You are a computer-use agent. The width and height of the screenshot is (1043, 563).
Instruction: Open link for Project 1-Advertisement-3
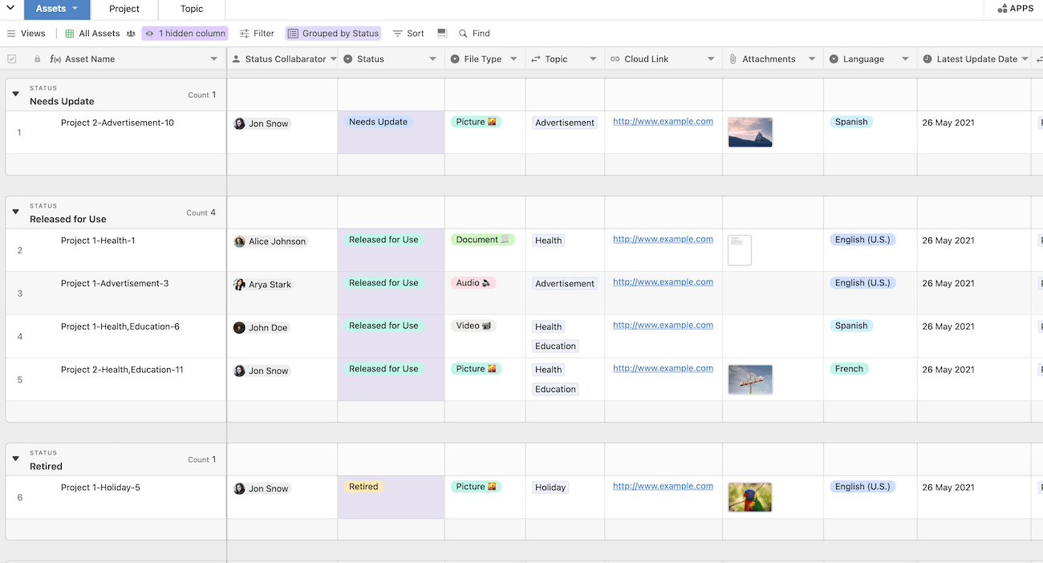(663, 282)
